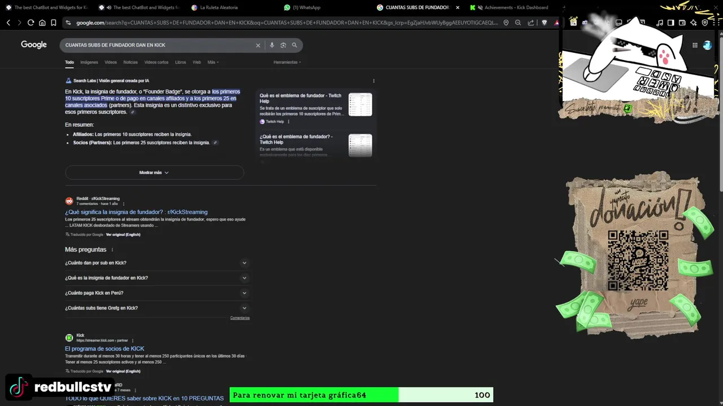Search by image with Google Lens icon
The image size is (723, 406).
[x=283, y=45]
